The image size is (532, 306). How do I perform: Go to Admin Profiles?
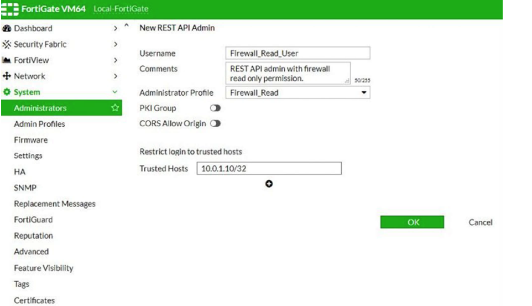tap(39, 124)
